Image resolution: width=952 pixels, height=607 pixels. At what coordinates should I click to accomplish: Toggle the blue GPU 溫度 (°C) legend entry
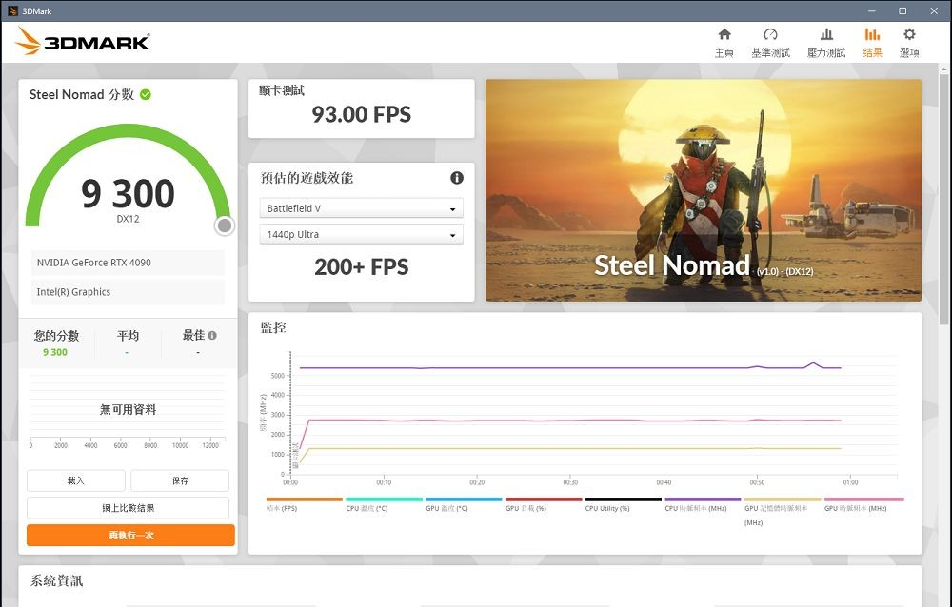464,505
